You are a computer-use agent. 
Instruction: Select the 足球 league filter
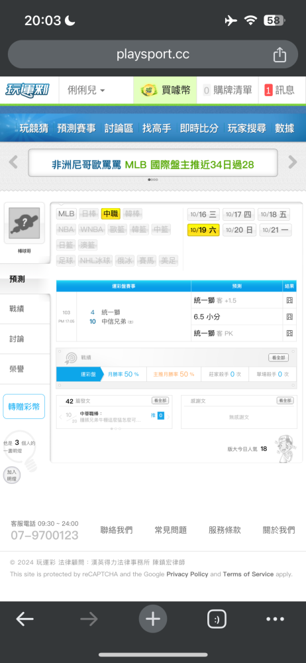pyautogui.click(x=66, y=261)
